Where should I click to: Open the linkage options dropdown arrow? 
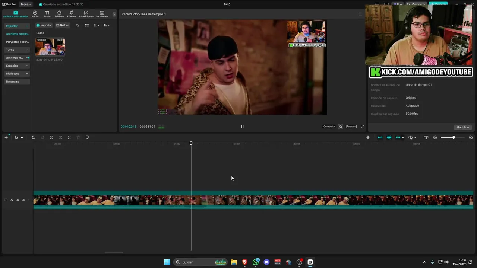click(403, 138)
